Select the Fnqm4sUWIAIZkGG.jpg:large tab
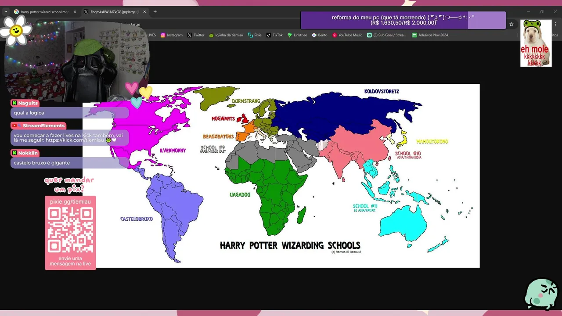Viewport: 562px width, 316px height. click(115, 12)
